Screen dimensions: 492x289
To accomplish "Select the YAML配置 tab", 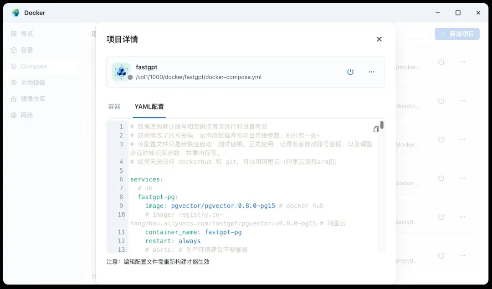I will [x=149, y=106].
